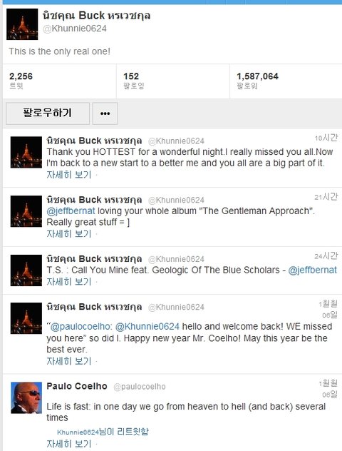This screenshot has width=342, height=451.
Task: Open the 10시간 timestamp on the first tweet
Action: point(326,138)
